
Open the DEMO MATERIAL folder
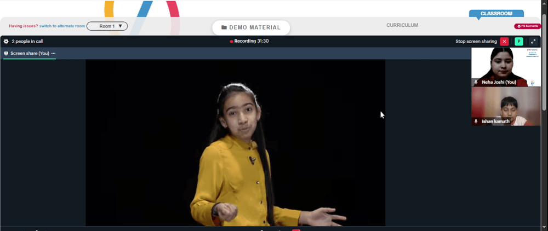point(251,27)
